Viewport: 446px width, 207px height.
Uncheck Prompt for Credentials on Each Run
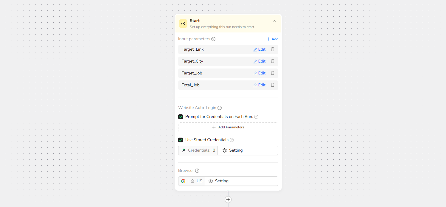click(181, 117)
